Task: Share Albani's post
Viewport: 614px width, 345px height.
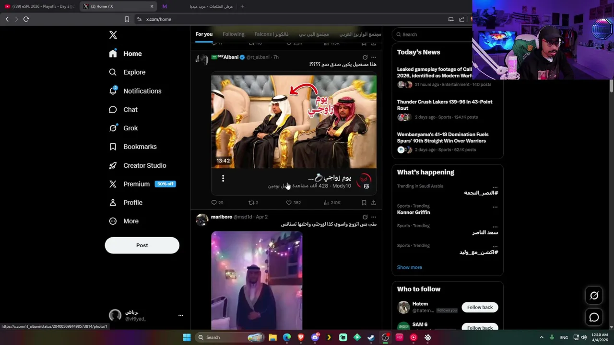Action: pos(374,203)
